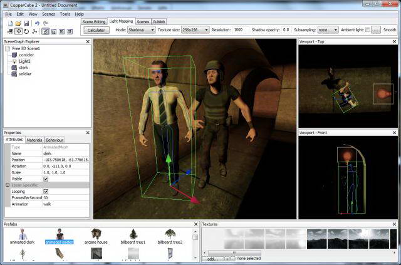Select the Move tool icon
401x265 pixels.
[x=19, y=31]
